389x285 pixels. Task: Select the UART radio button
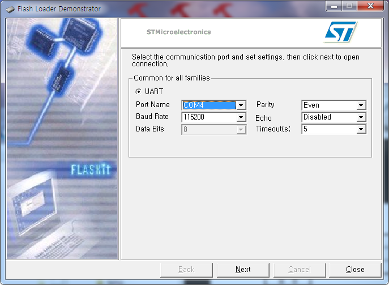pyautogui.click(x=138, y=92)
